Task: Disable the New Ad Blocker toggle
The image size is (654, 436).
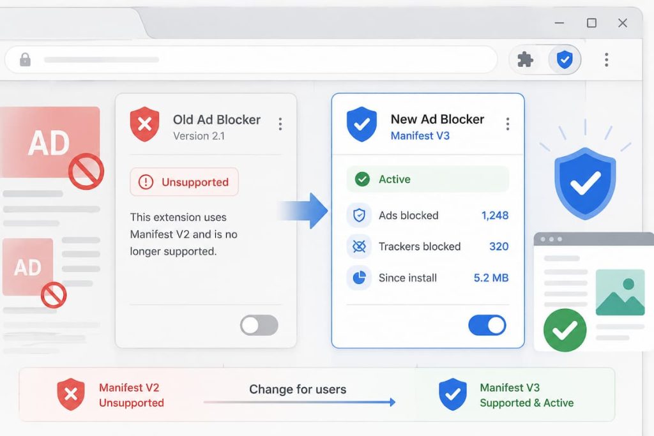Action: [x=487, y=325]
